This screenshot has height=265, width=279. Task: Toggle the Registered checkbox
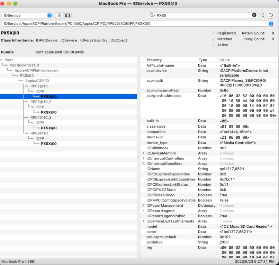(213, 33)
